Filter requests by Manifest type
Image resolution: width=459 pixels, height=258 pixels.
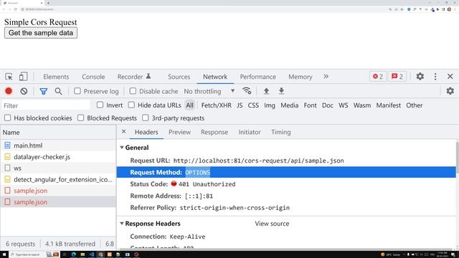pos(389,105)
